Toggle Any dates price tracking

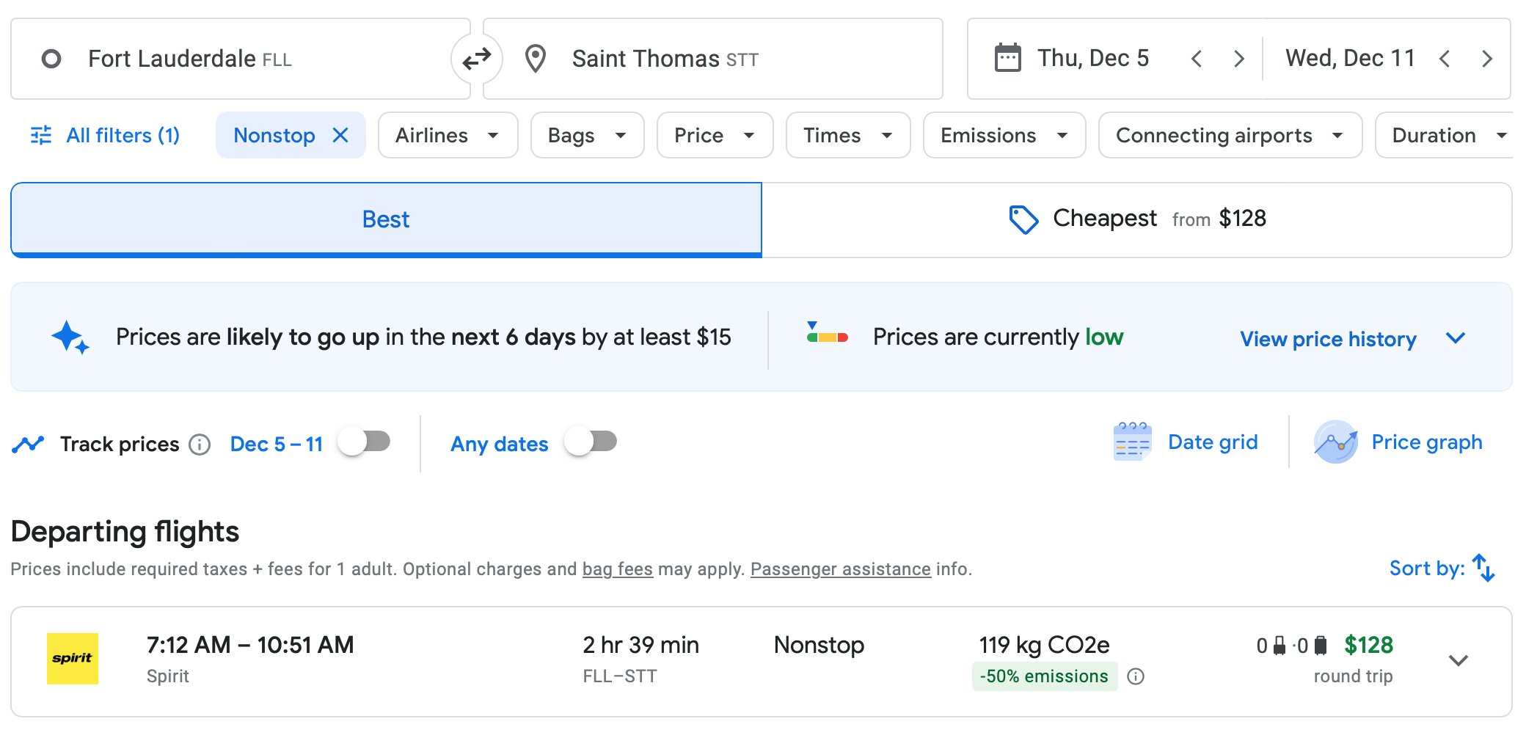click(x=591, y=442)
